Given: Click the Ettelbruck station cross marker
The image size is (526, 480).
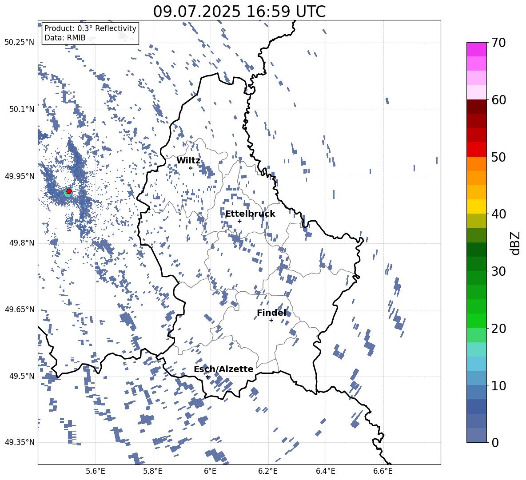Looking at the screenshot, I should 239,221.
